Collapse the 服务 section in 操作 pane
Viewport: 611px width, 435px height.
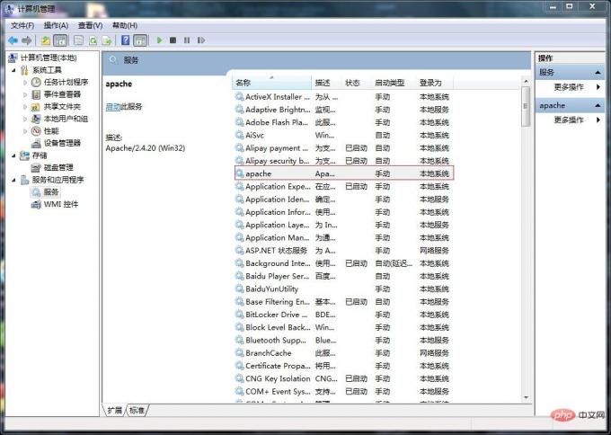click(598, 73)
